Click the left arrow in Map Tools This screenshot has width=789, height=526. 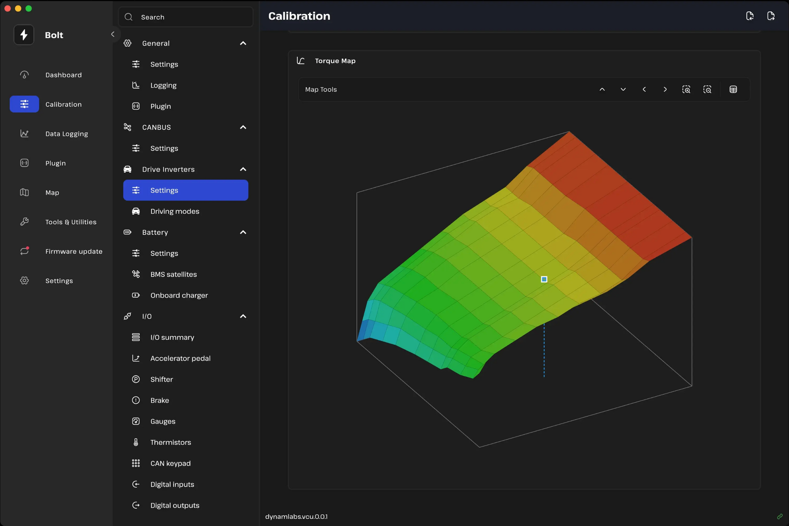pos(644,89)
